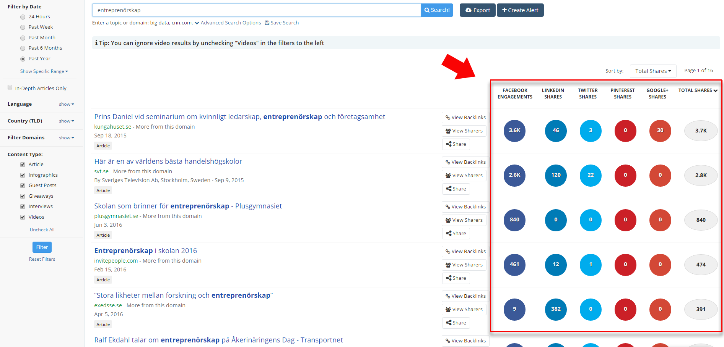Expand Show Specific Range
The image size is (724, 347).
coord(44,71)
